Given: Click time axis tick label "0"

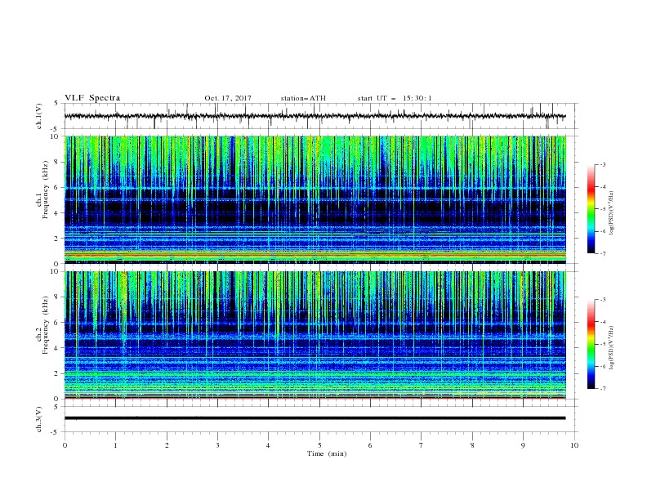Looking at the screenshot, I should click(65, 445).
